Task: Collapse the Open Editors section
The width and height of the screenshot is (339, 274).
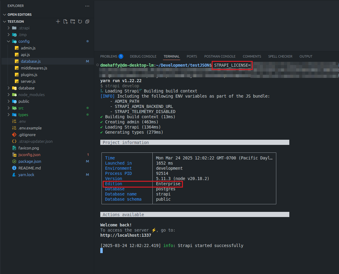Action: [x=4, y=15]
